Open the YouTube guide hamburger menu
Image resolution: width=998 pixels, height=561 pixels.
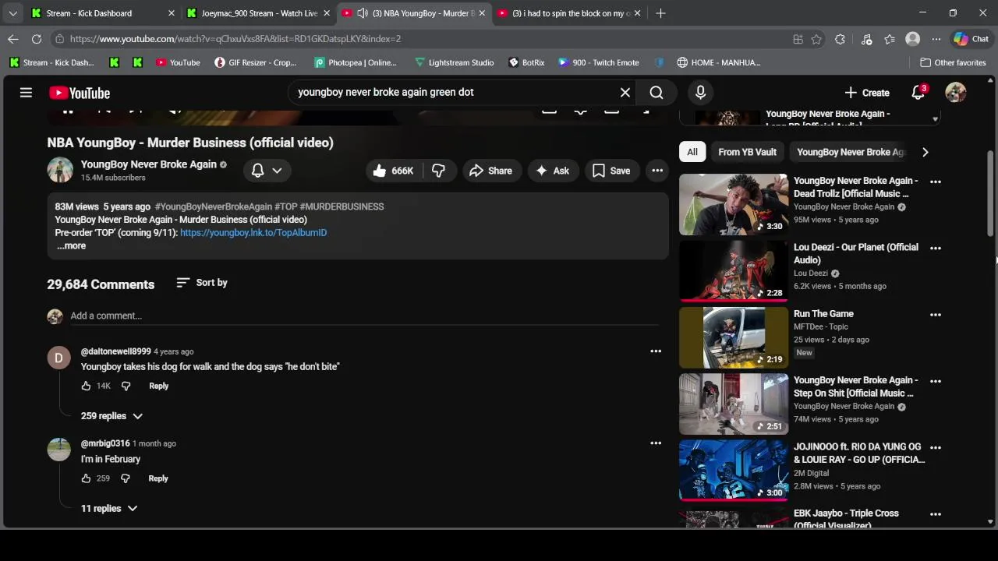26,93
